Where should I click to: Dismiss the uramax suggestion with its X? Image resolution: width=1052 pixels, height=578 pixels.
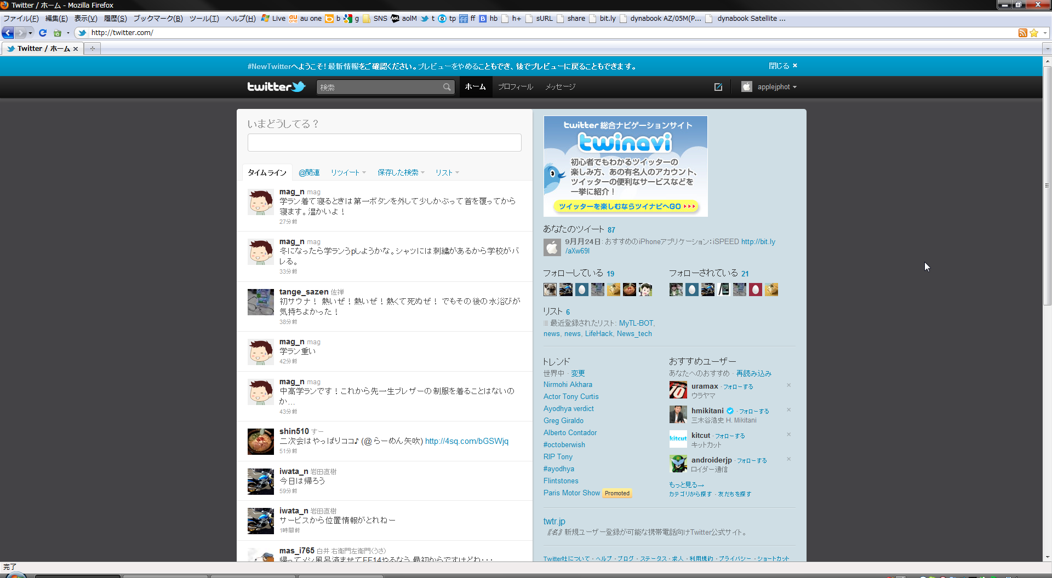click(x=789, y=385)
